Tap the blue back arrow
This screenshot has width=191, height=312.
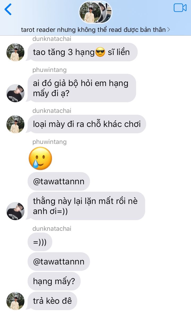(x=8, y=9)
